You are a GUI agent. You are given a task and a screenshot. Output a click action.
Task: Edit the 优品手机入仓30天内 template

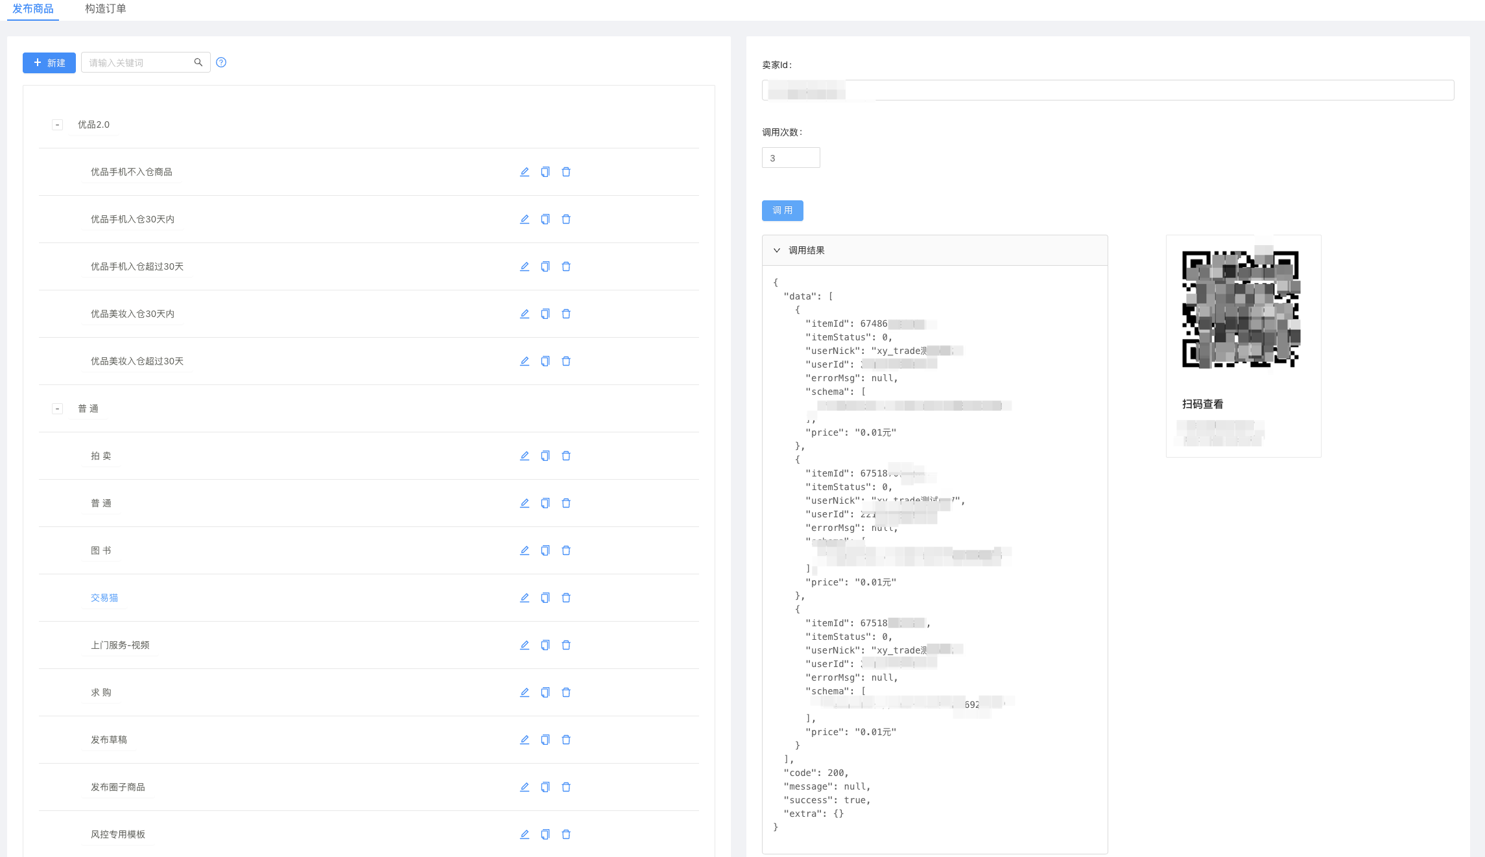click(x=525, y=219)
